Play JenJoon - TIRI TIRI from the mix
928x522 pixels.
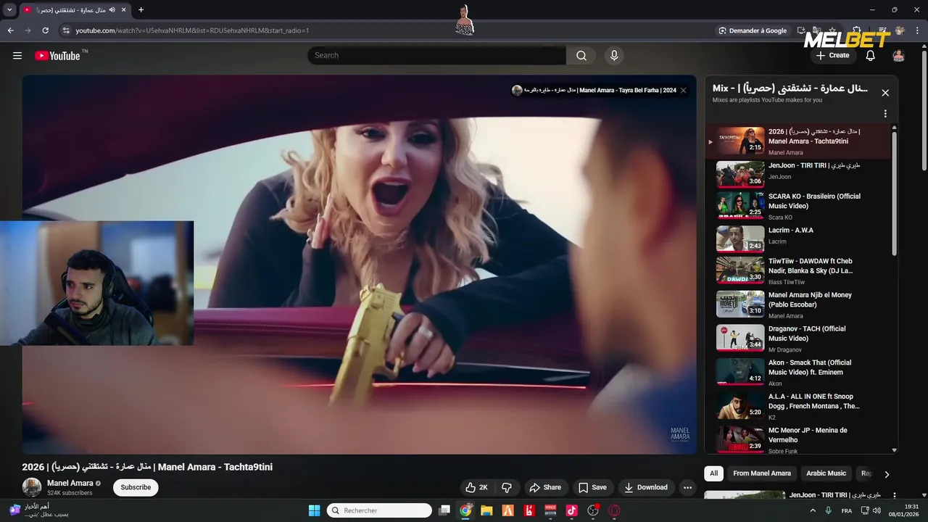tap(797, 174)
